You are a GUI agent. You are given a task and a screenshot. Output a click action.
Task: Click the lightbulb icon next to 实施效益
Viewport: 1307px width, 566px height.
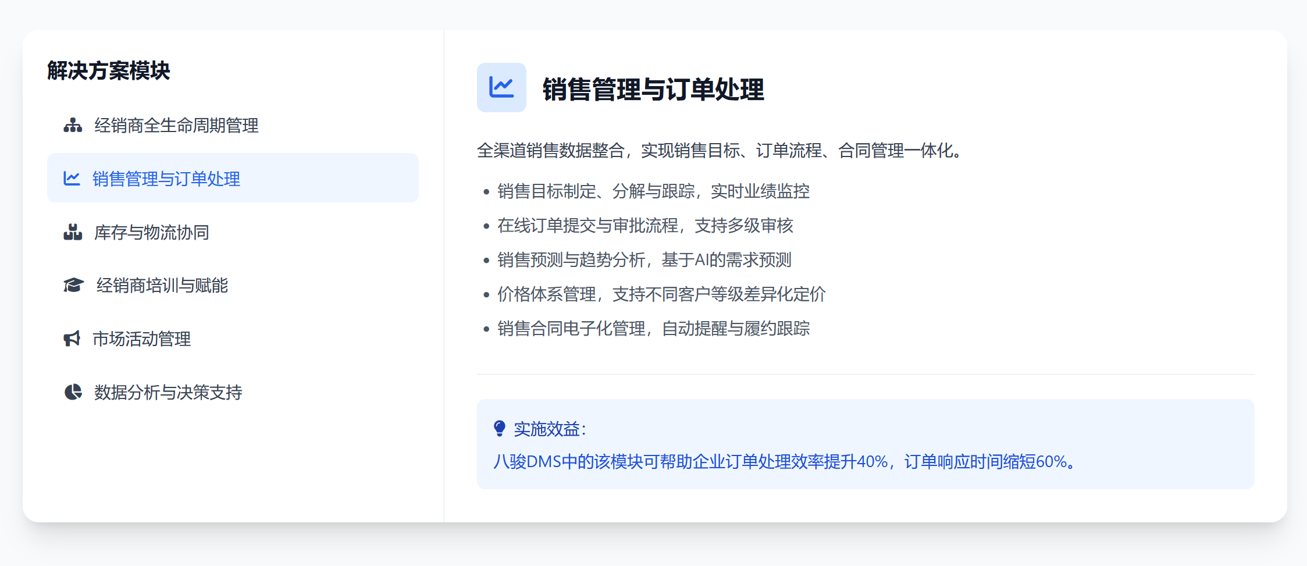[x=499, y=429]
